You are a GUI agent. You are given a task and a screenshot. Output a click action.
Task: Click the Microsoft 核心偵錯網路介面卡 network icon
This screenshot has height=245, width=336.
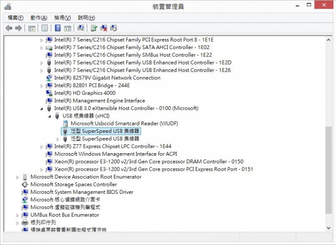point(25,200)
